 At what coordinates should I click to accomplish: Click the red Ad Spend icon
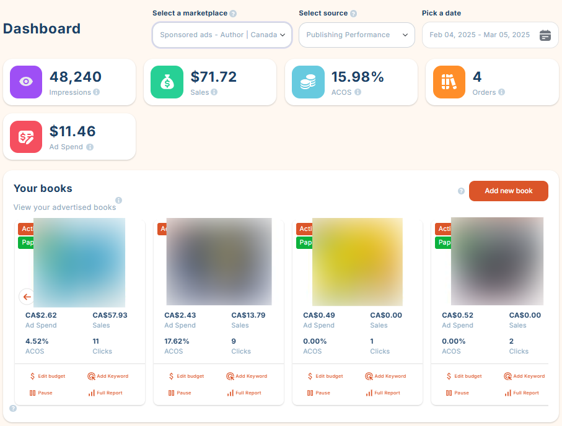click(26, 137)
